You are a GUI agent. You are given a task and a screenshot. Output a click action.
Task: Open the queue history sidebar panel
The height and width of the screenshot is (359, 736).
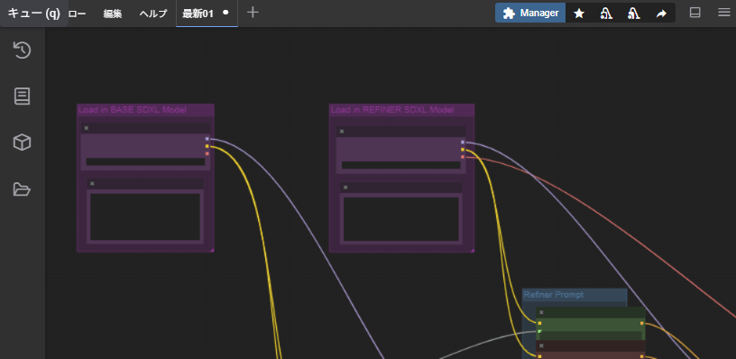[x=22, y=51]
